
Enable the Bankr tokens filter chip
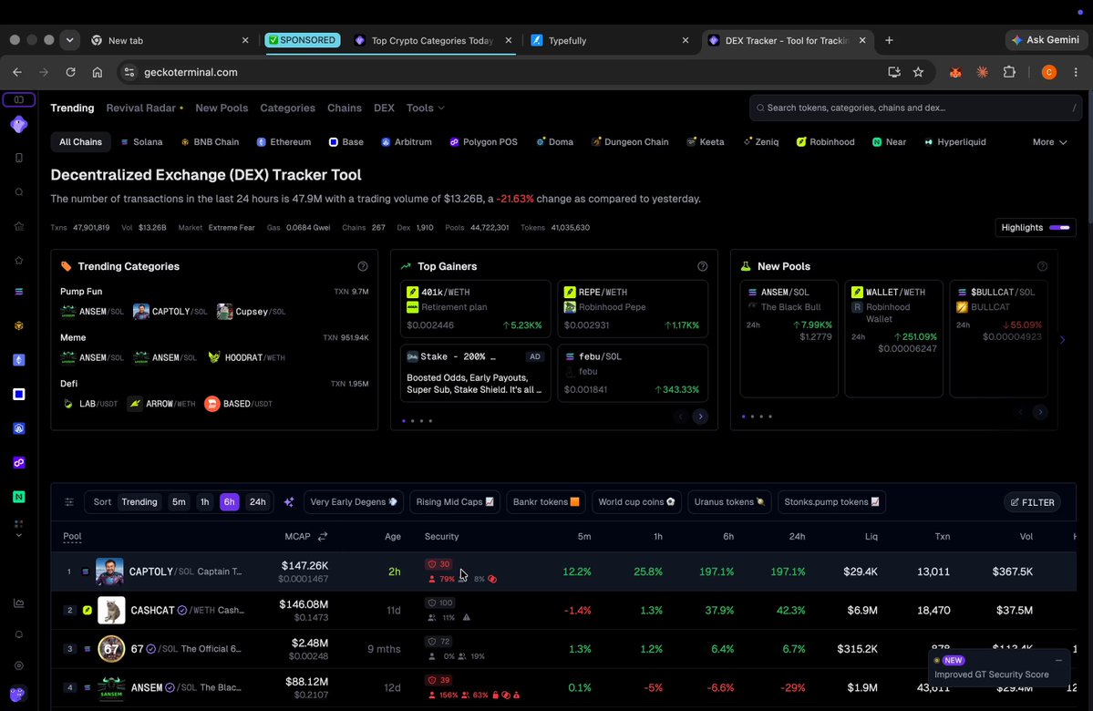pos(546,502)
